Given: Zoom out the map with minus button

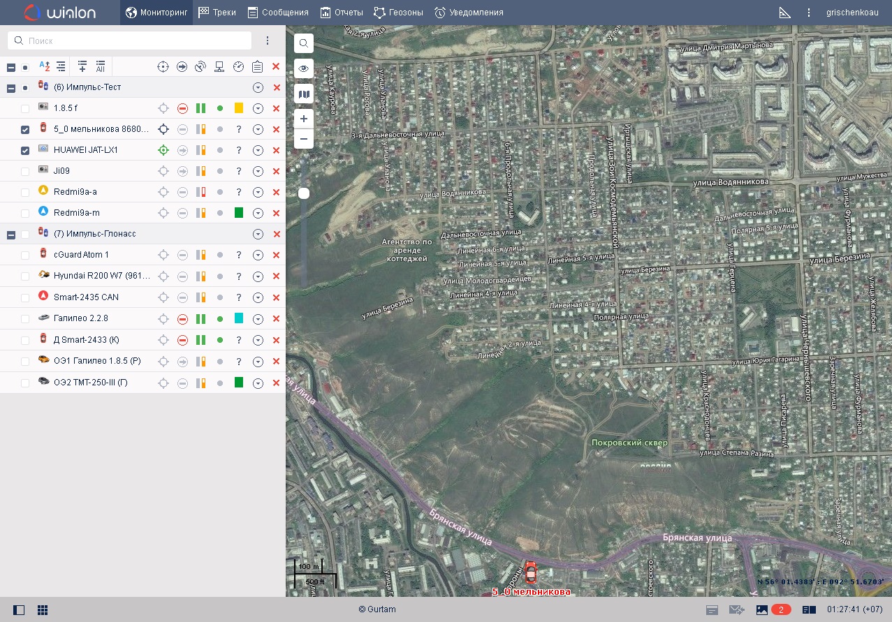Looking at the screenshot, I should (x=304, y=139).
